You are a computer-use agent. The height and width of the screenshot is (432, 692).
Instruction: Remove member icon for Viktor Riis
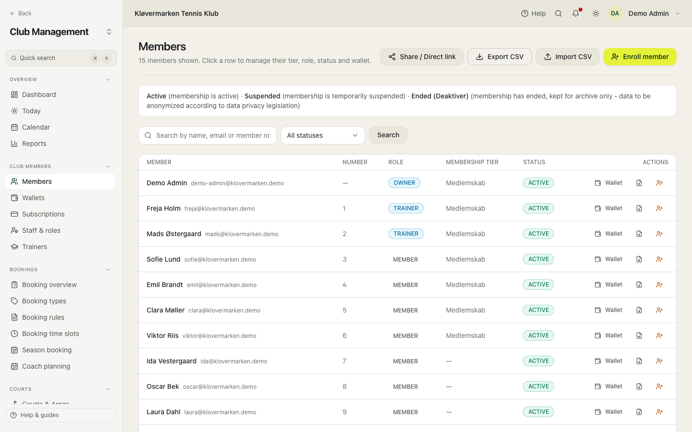tap(659, 336)
